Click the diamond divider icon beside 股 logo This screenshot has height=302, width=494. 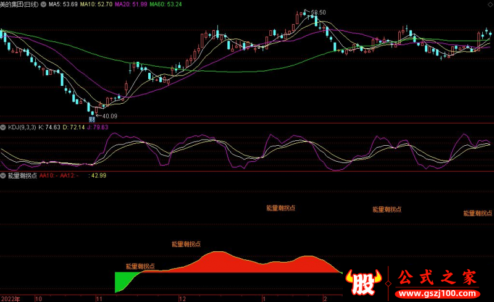[x=388, y=284]
